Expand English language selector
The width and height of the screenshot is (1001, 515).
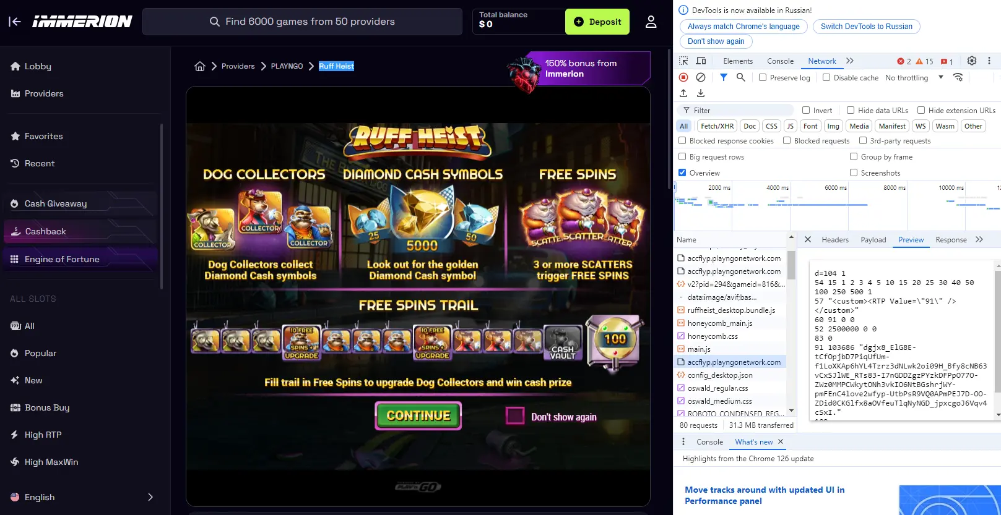tap(81, 497)
